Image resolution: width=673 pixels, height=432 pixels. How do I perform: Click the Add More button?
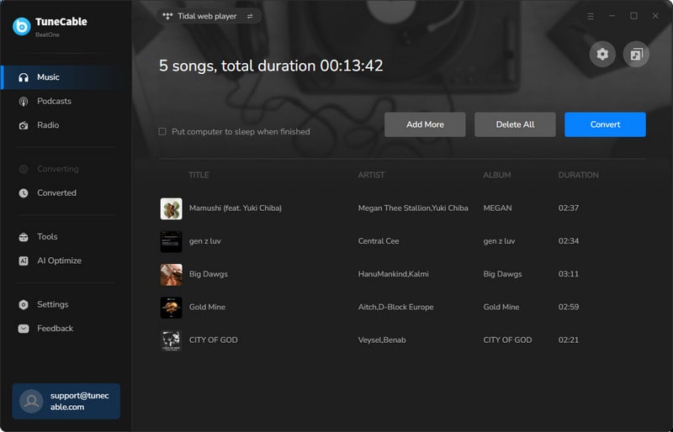pos(425,124)
